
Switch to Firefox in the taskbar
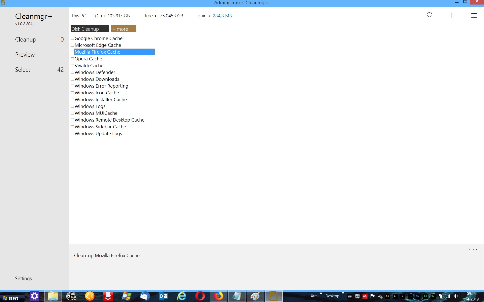219,296
